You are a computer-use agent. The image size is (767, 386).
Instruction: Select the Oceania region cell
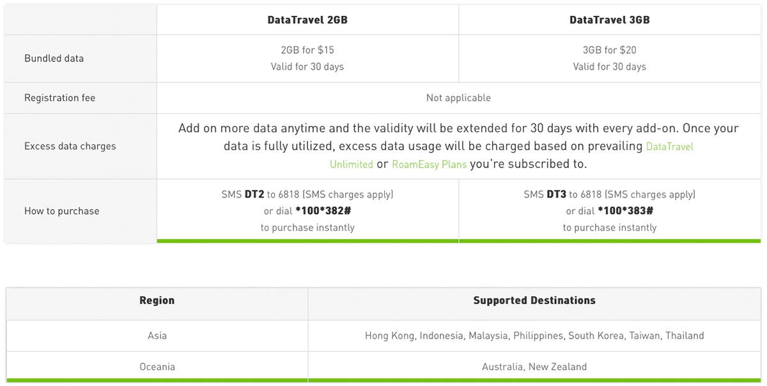tap(157, 367)
